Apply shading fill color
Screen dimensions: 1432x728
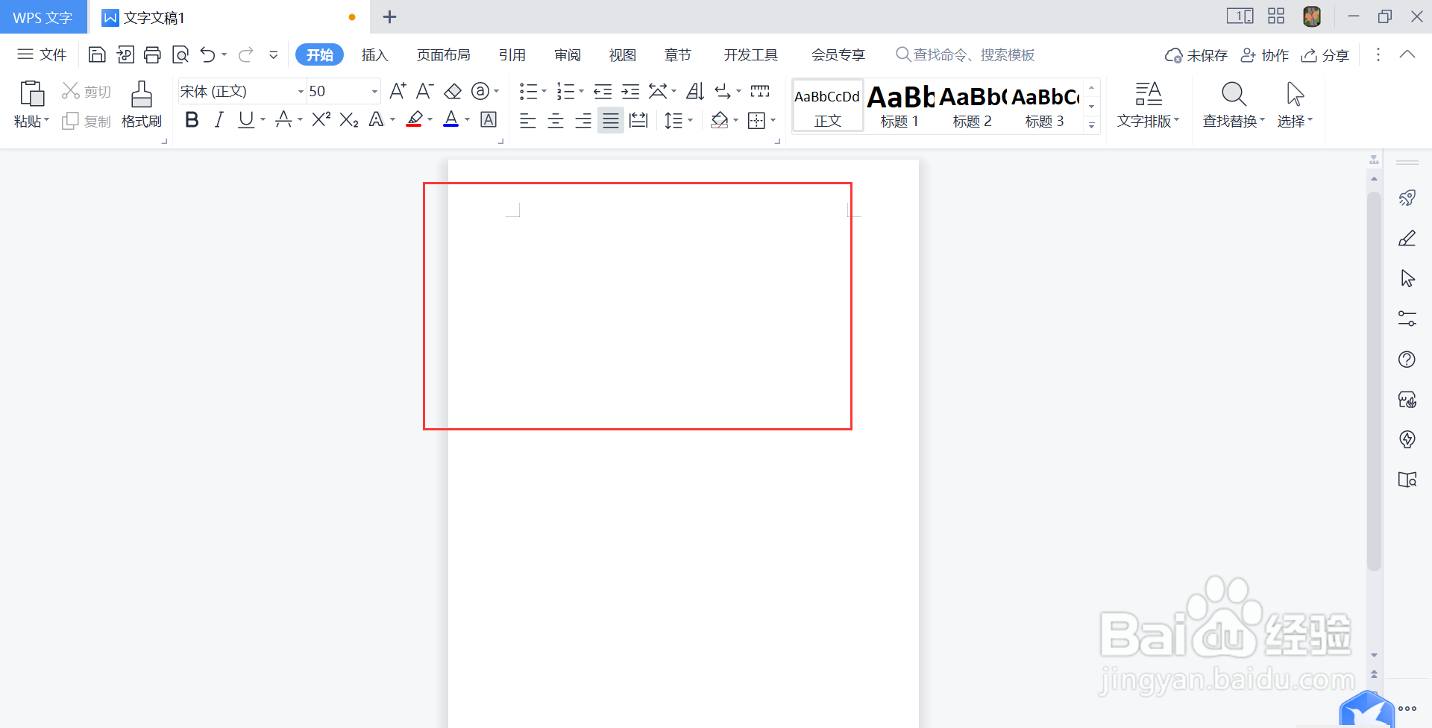pos(719,120)
